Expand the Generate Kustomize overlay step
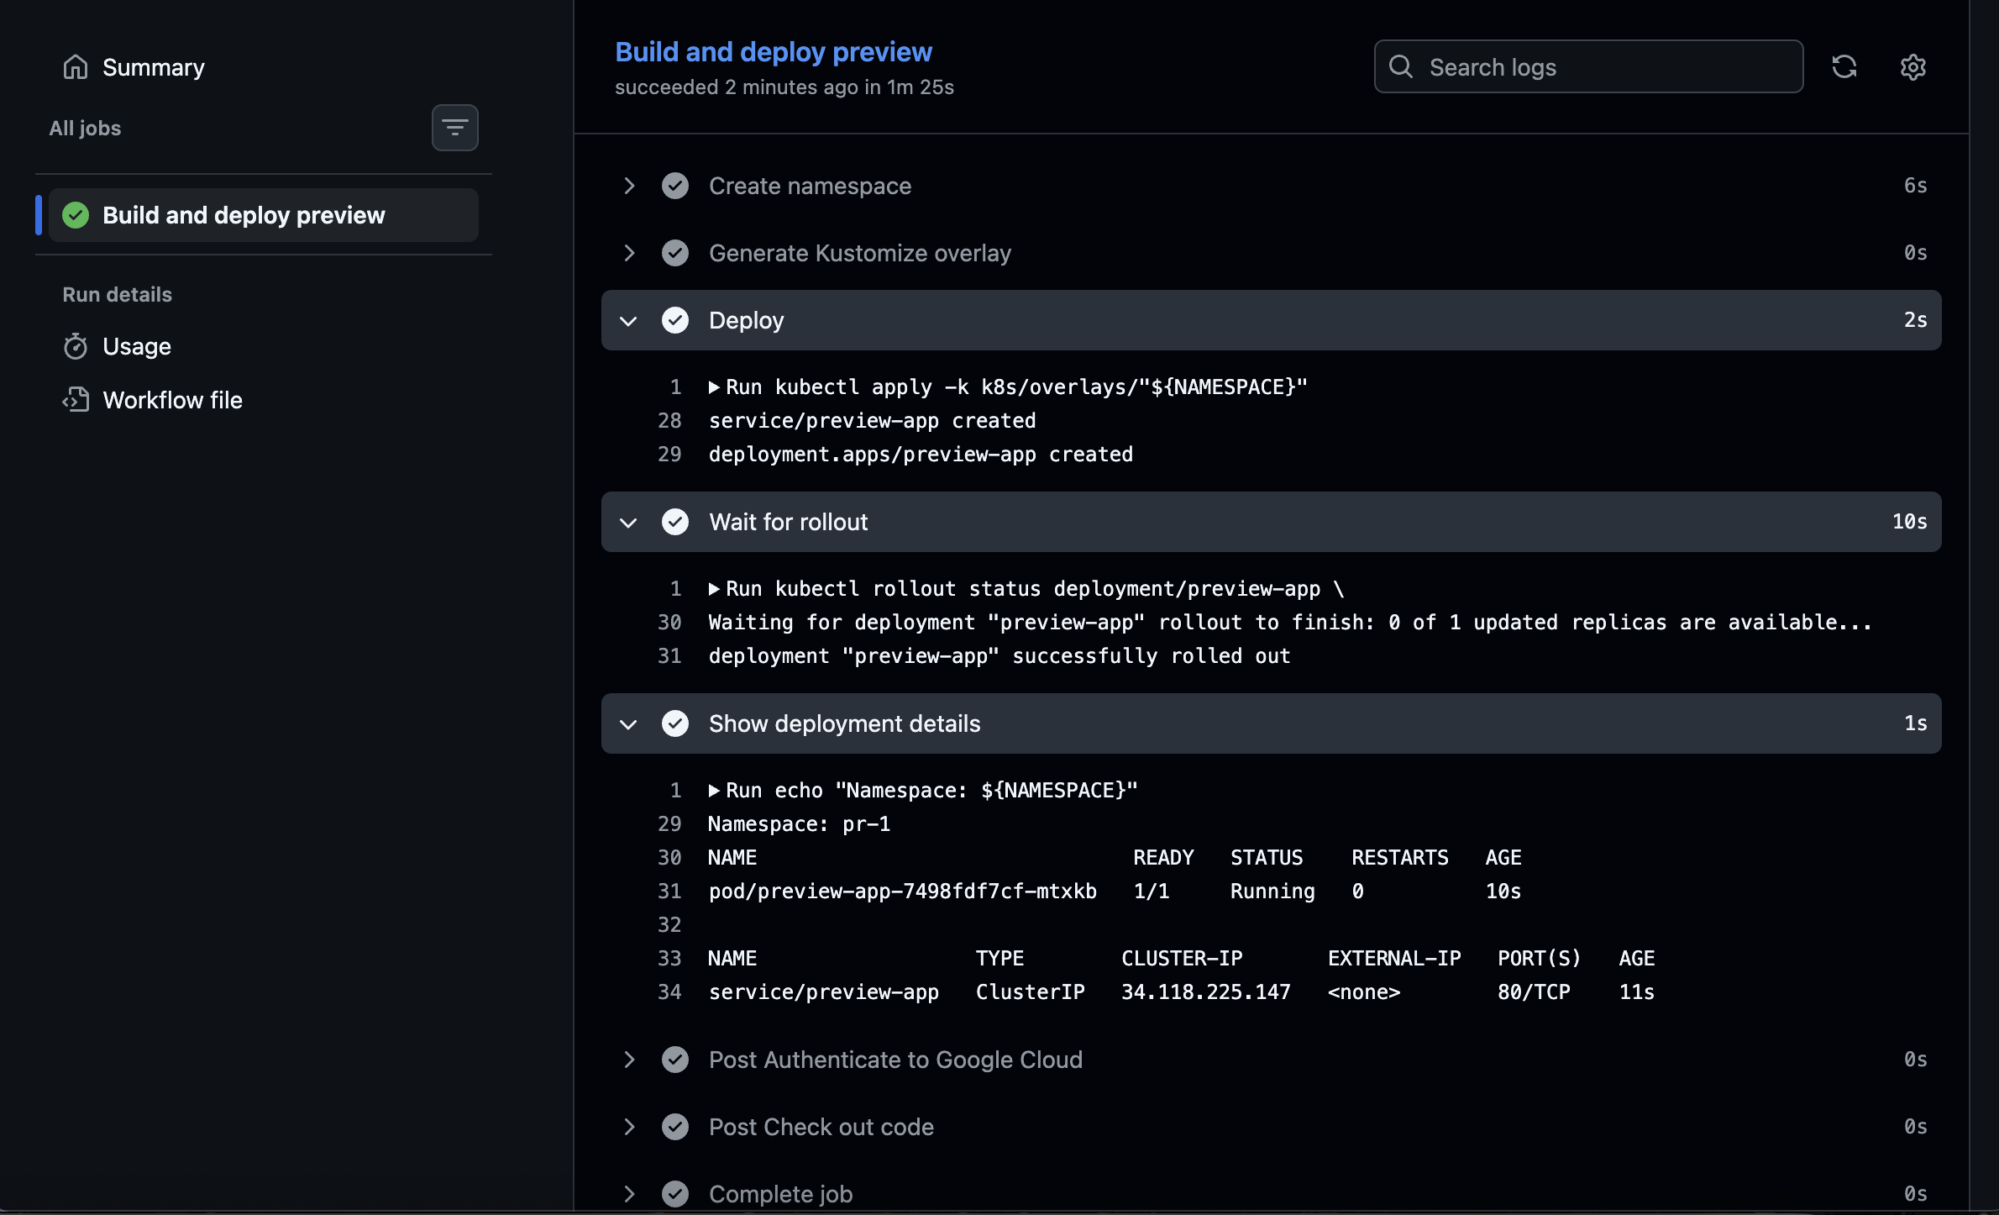This screenshot has width=1999, height=1215. (x=629, y=253)
